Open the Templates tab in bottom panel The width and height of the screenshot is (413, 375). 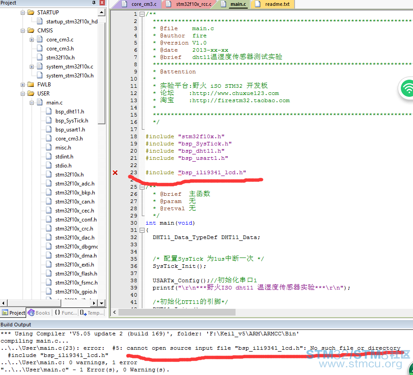tap(92, 312)
